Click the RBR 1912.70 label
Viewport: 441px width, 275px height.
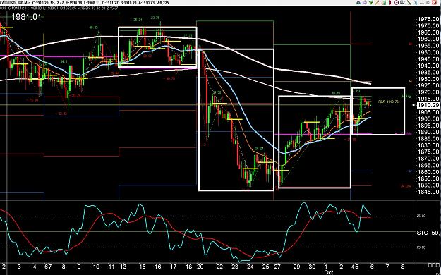tap(388, 102)
